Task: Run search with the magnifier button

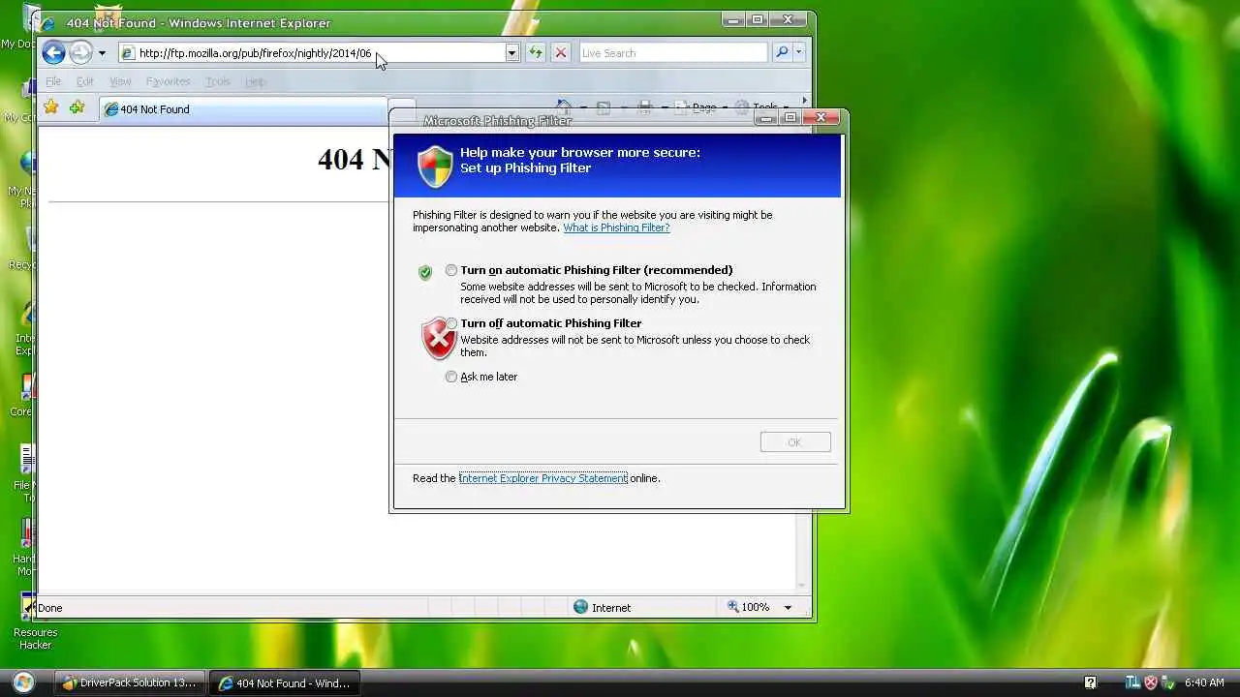Action: click(781, 53)
